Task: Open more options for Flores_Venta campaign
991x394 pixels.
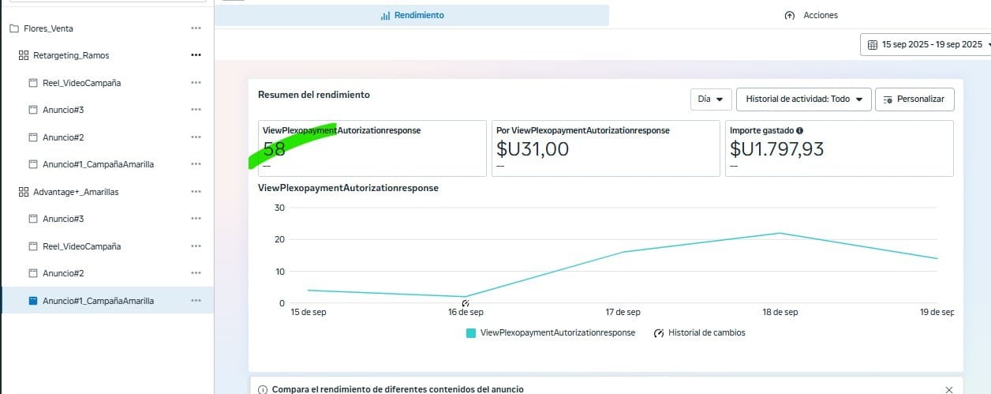Action: 196,28
